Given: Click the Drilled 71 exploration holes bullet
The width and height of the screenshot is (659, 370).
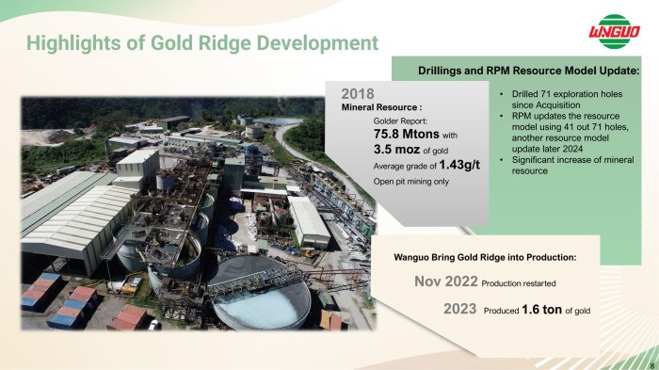Looking at the screenshot, I should pos(567,100).
